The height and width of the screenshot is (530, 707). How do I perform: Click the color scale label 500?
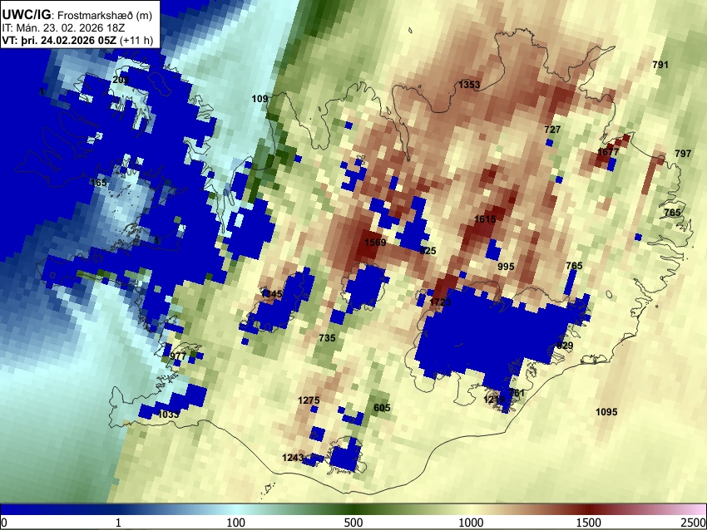tap(353, 523)
